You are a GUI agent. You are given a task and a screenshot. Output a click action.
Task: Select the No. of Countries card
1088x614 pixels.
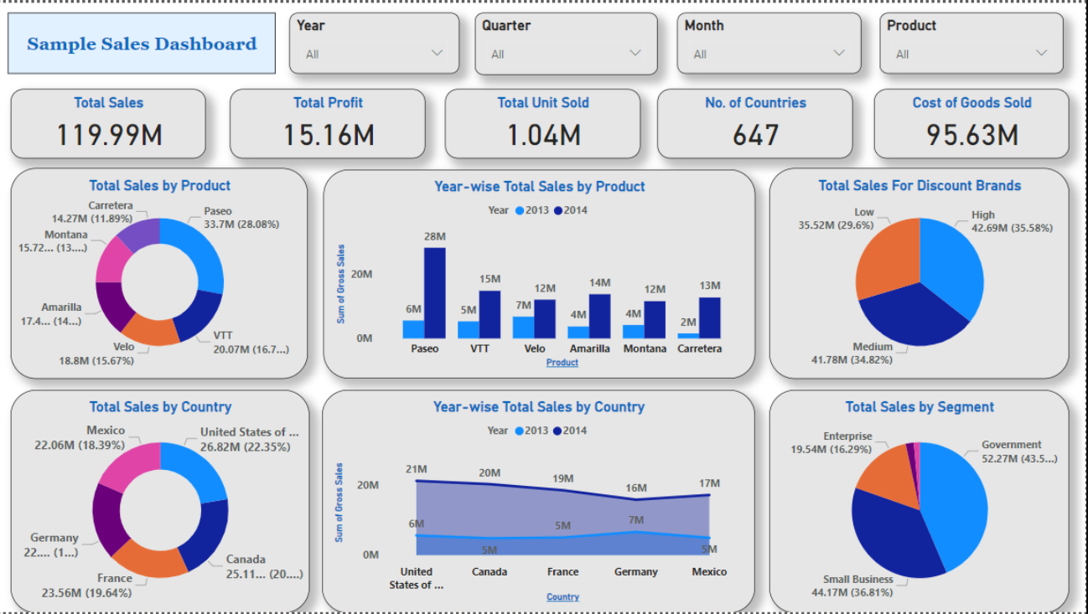click(x=755, y=124)
